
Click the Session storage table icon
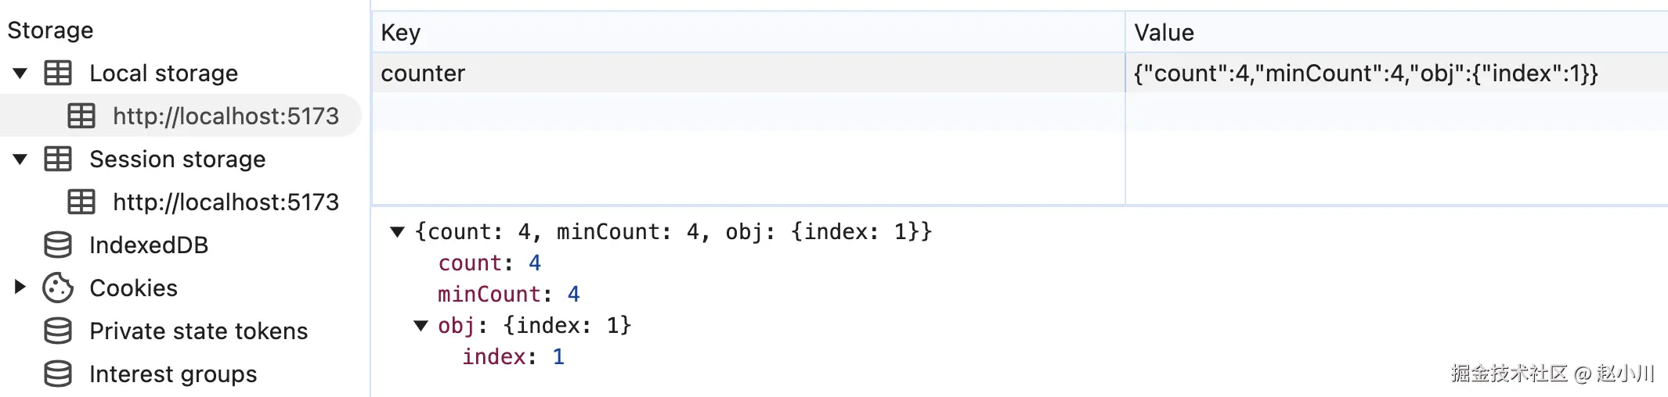[58, 159]
